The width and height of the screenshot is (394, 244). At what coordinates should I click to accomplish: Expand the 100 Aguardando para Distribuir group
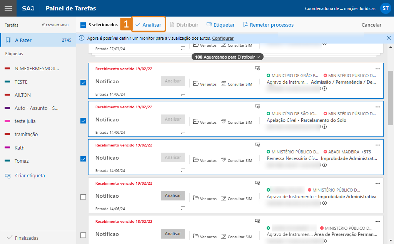click(x=227, y=57)
